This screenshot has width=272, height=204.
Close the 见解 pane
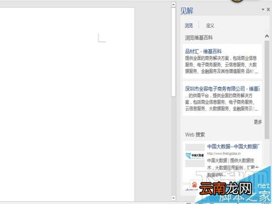click(x=268, y=9)
